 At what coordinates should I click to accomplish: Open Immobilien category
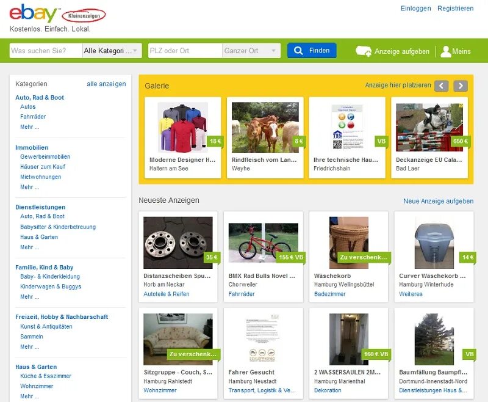pyautogui.click(x=32, y=148)
